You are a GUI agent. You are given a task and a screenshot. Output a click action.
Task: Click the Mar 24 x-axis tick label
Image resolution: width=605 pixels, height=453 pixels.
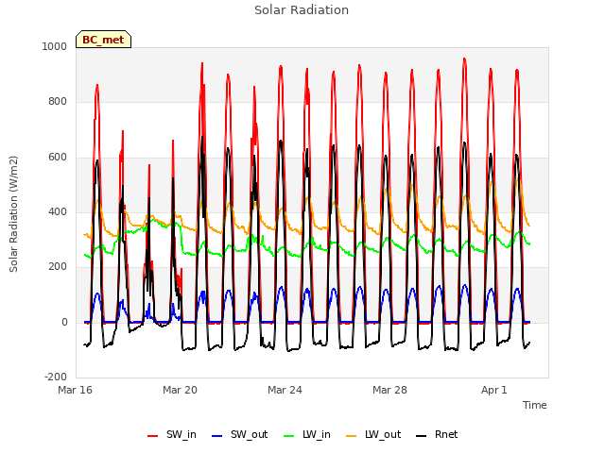[x=285, y=390]
